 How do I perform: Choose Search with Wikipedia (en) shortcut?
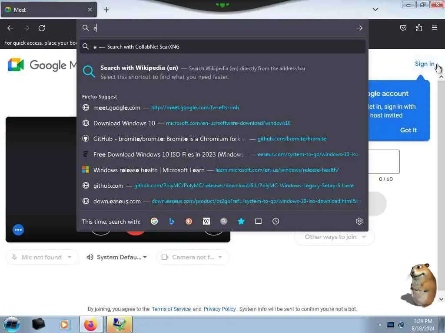(x=222, y=72)
